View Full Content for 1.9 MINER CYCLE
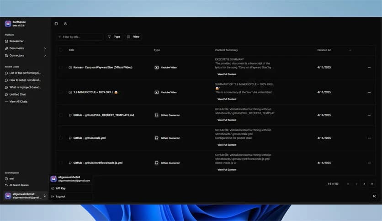The width and height of the screenshot is (382, 221). click(x=227, y=99)
